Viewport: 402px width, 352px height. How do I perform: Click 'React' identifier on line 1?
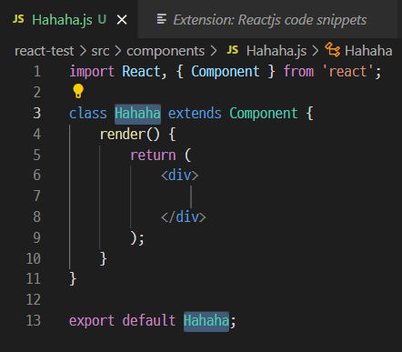point(141,72)
